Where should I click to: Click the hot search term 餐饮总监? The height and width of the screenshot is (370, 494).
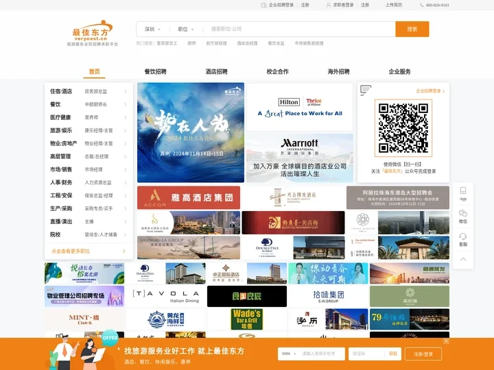pyautogui.click(x=276, y=43)
